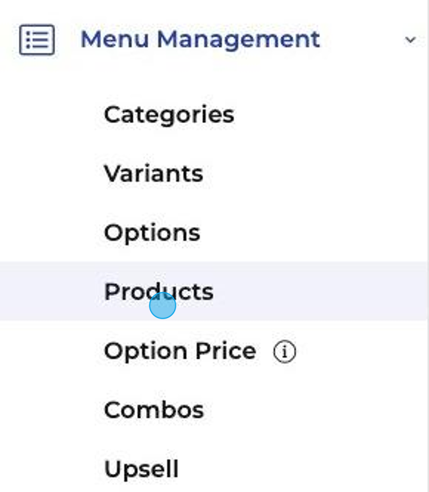Click the info icon beside Option Price
Image resolution: width=429 pixels, height=492 pixels.
coord(285,352)
